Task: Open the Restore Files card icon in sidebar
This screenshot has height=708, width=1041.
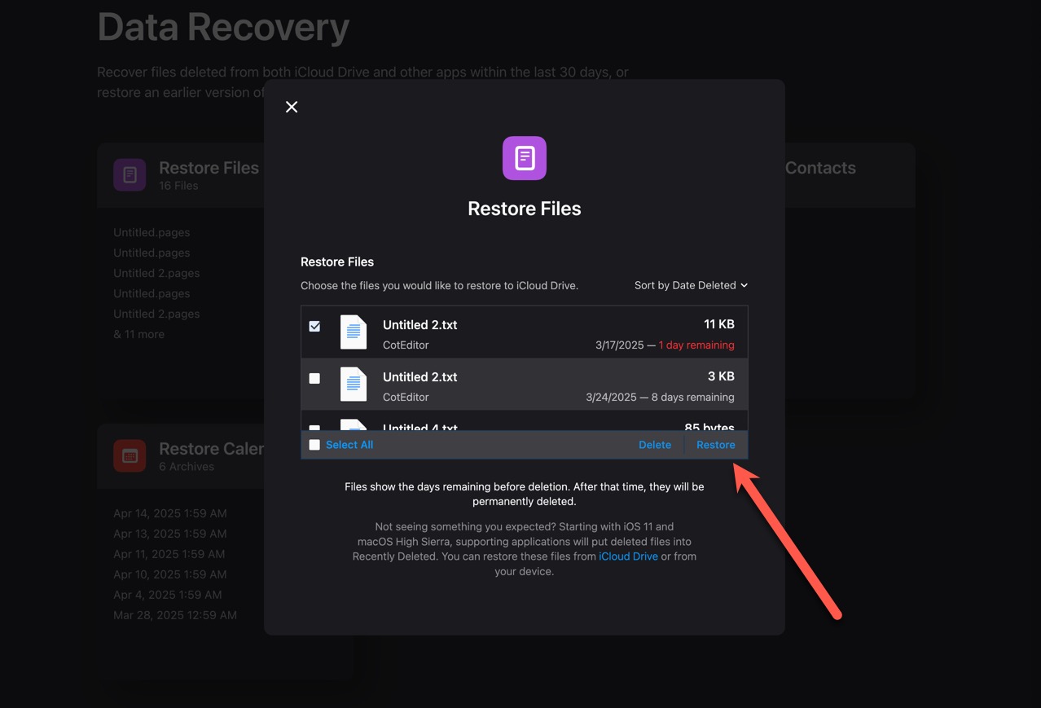Action: click(130, 174)
